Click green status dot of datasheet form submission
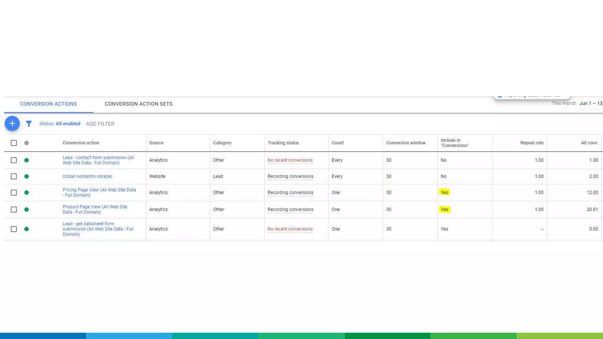Image resolution: width=603 pixels, height=339 pixels. [26, 229]
